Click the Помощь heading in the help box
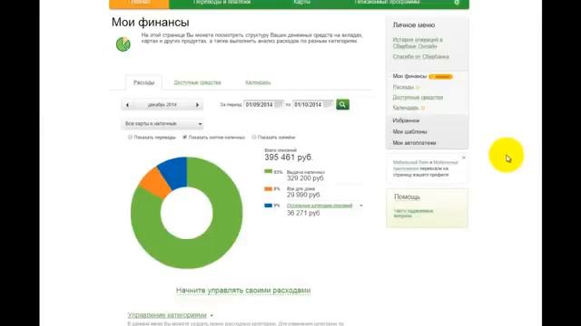Viewport: 581px width, 326px height. 408,197
